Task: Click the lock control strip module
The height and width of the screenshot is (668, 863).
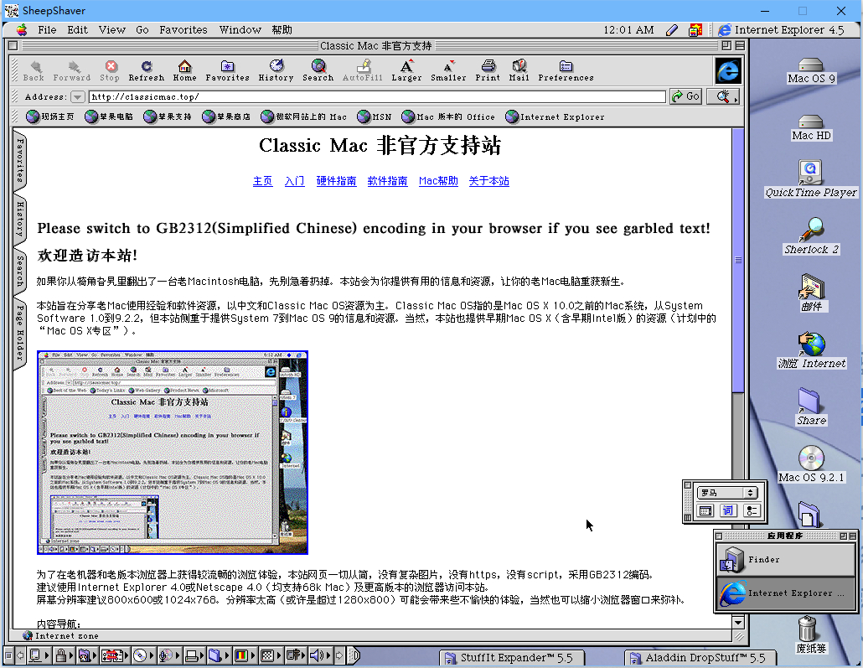Action: [x=65, y=655]
